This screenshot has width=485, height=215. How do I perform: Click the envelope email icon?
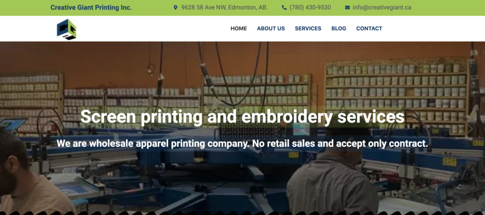(347, 8)
